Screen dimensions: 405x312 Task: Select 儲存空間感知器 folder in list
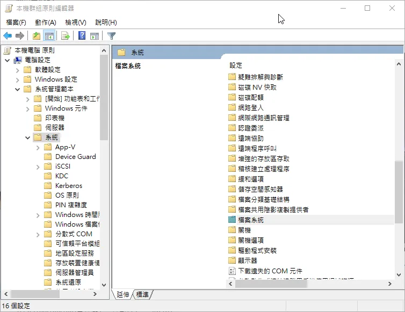tap(261, 189)
